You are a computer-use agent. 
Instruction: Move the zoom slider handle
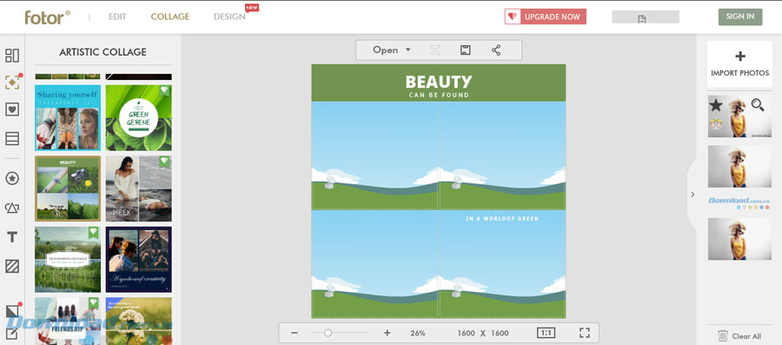pos(328,333)
